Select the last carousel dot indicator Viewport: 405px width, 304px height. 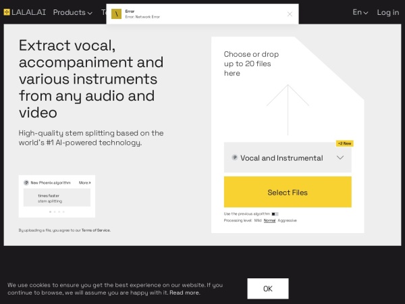pyautogui.click(x=63, y=211)
